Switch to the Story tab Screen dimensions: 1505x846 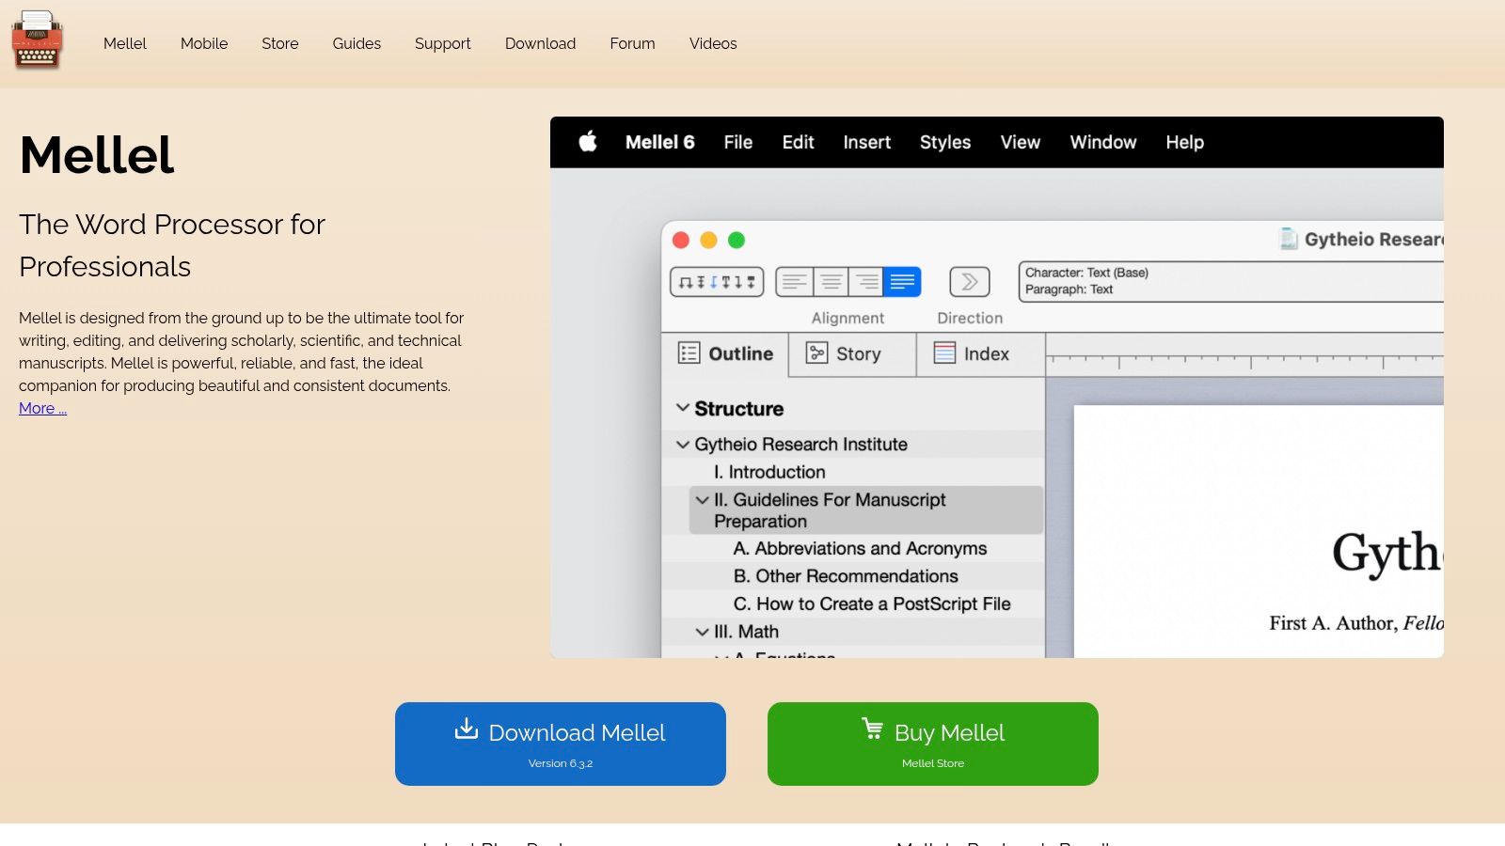(845, 354)
